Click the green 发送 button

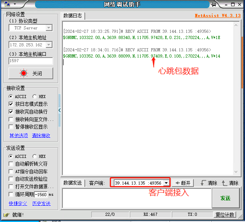[x=226, y=198]
